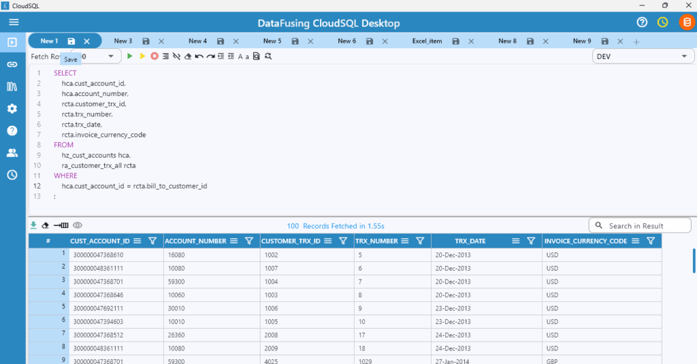Toggle the eye icon in the results toolbar
The image size is (697, 364).
pyautogui.click(x=78, y=225)
